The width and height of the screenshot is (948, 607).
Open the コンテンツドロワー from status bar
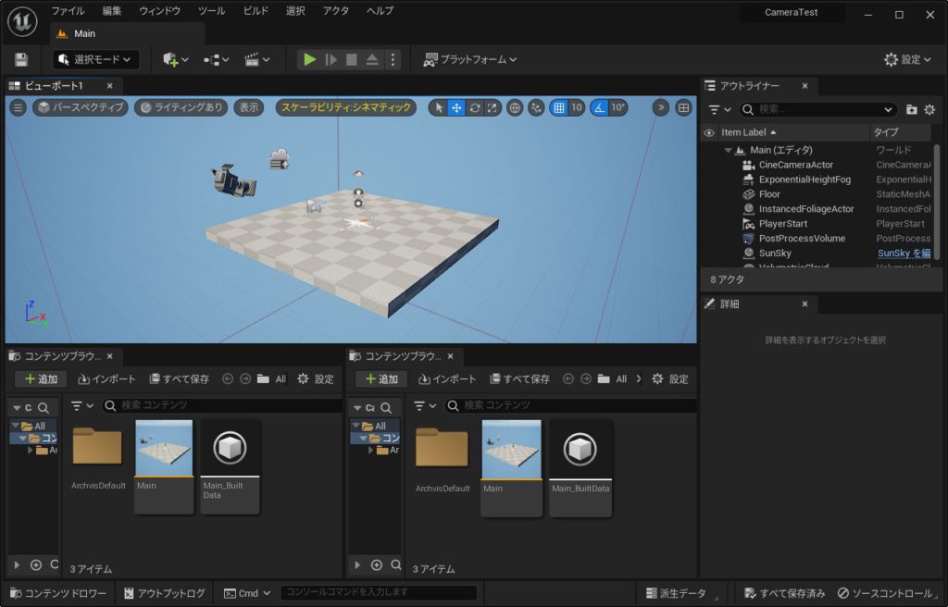pos(58,593)
